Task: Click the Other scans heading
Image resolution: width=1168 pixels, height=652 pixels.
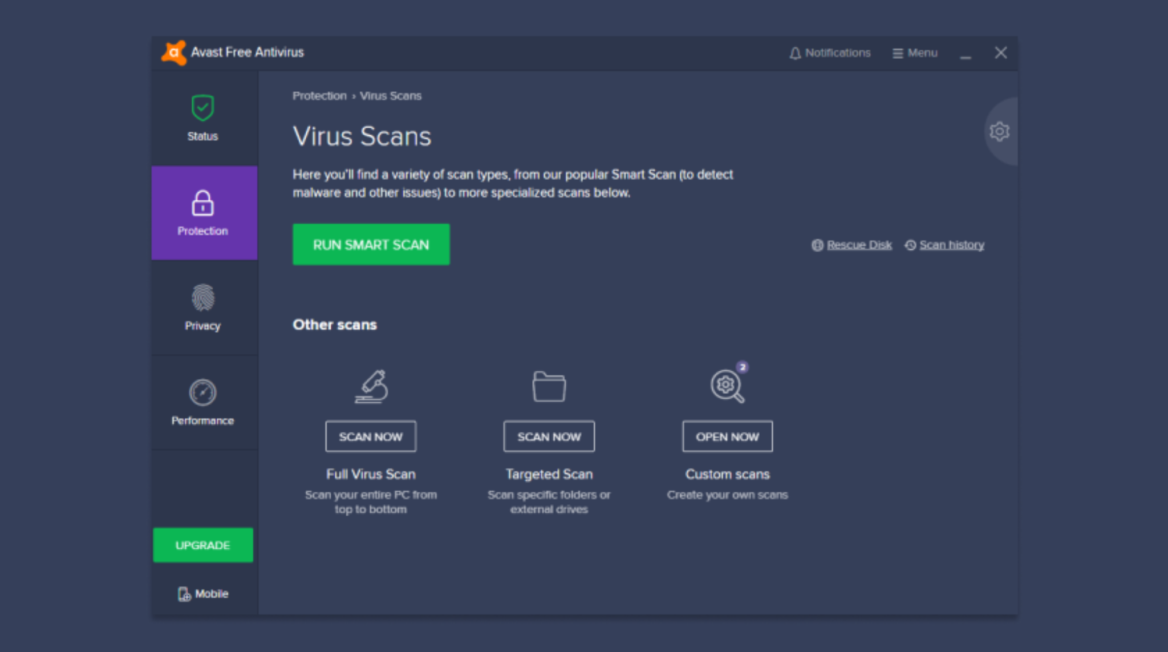Action: point(335,325)
